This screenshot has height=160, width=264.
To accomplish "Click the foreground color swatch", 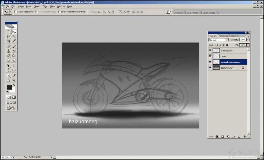I will coord(9,87).
